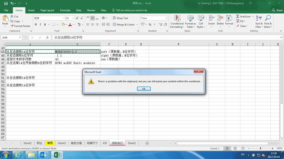Click the Borders icon
Viewport: 284px width, 159px height.
click(x=54, y=24)
